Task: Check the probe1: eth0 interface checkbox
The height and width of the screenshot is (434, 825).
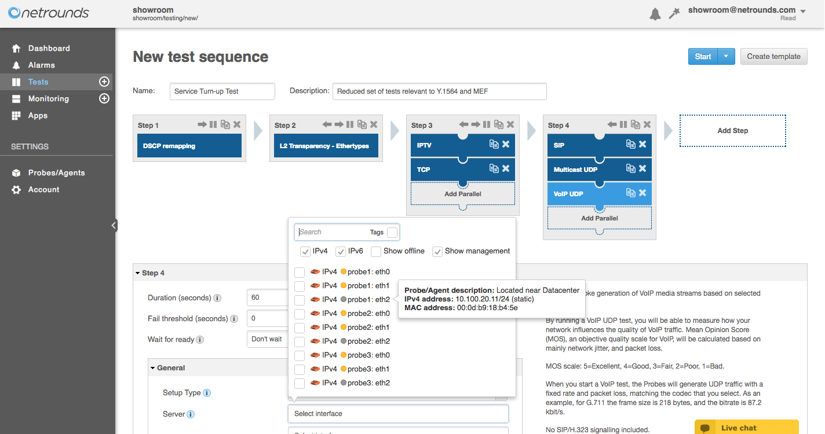Action: 300,272
